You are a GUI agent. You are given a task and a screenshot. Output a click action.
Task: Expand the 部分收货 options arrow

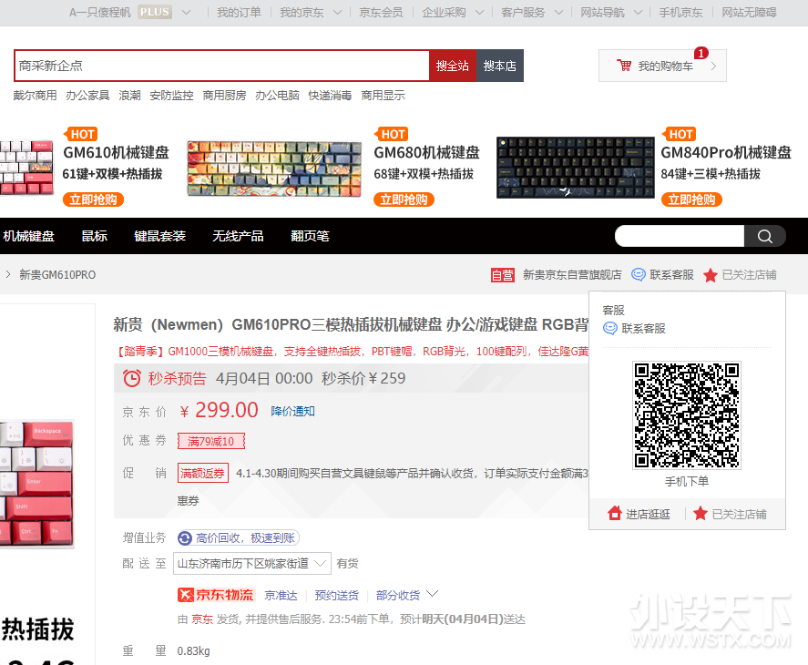click(432, 594)
